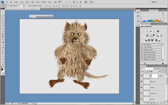The height and width of the screenshot is (105, 168).
Task: Select the Path Selection tool
Action: point(3,56)
